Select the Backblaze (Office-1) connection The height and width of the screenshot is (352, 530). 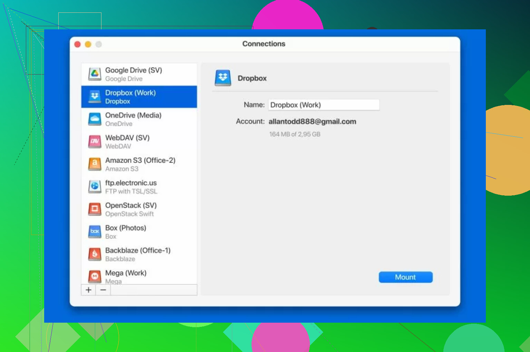(x=139, y=254)
